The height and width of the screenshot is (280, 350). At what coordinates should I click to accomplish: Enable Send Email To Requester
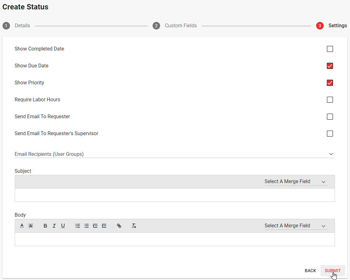[x=330, y=117]
